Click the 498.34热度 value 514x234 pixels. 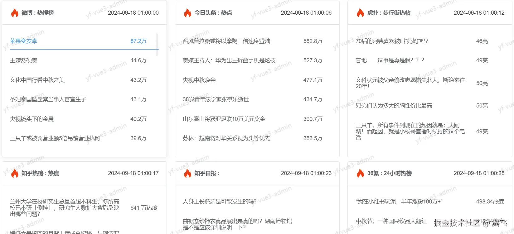coord(490,202)
